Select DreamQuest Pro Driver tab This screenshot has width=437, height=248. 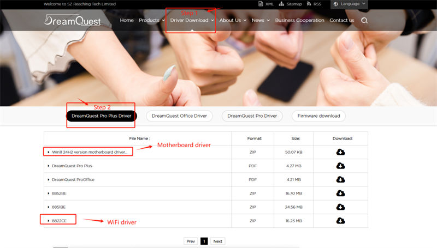pyautogui.click(x=252, y=116)
